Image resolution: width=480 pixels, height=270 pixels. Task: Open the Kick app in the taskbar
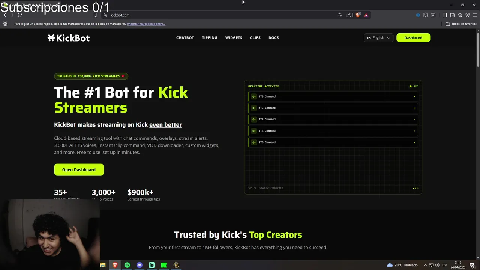click(164, 265)
